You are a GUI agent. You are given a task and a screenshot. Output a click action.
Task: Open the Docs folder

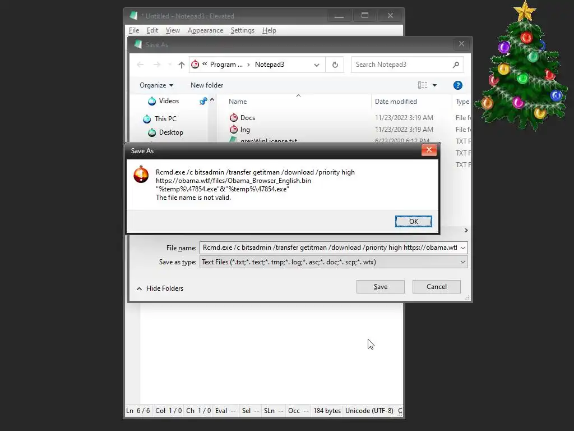[x=247, y=118]
